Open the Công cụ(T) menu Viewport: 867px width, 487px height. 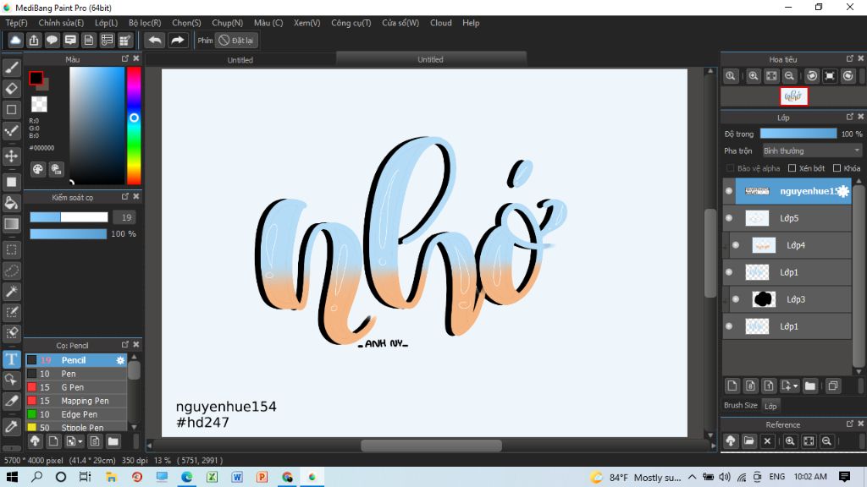click(x=351, y=23)
